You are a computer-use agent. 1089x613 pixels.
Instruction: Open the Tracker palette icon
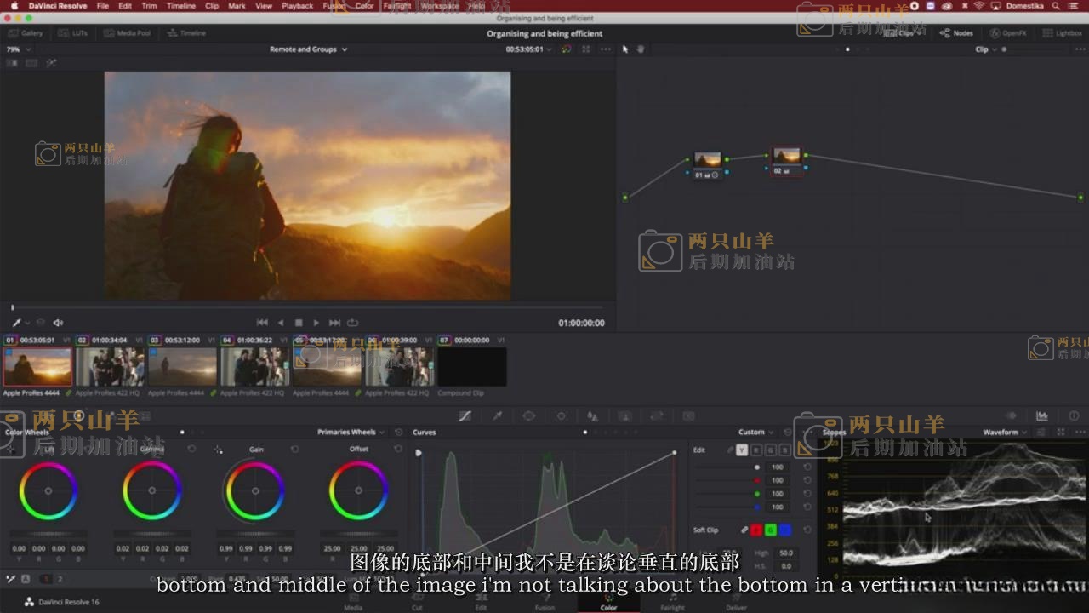pyautogui.click(x=561, y=416)
